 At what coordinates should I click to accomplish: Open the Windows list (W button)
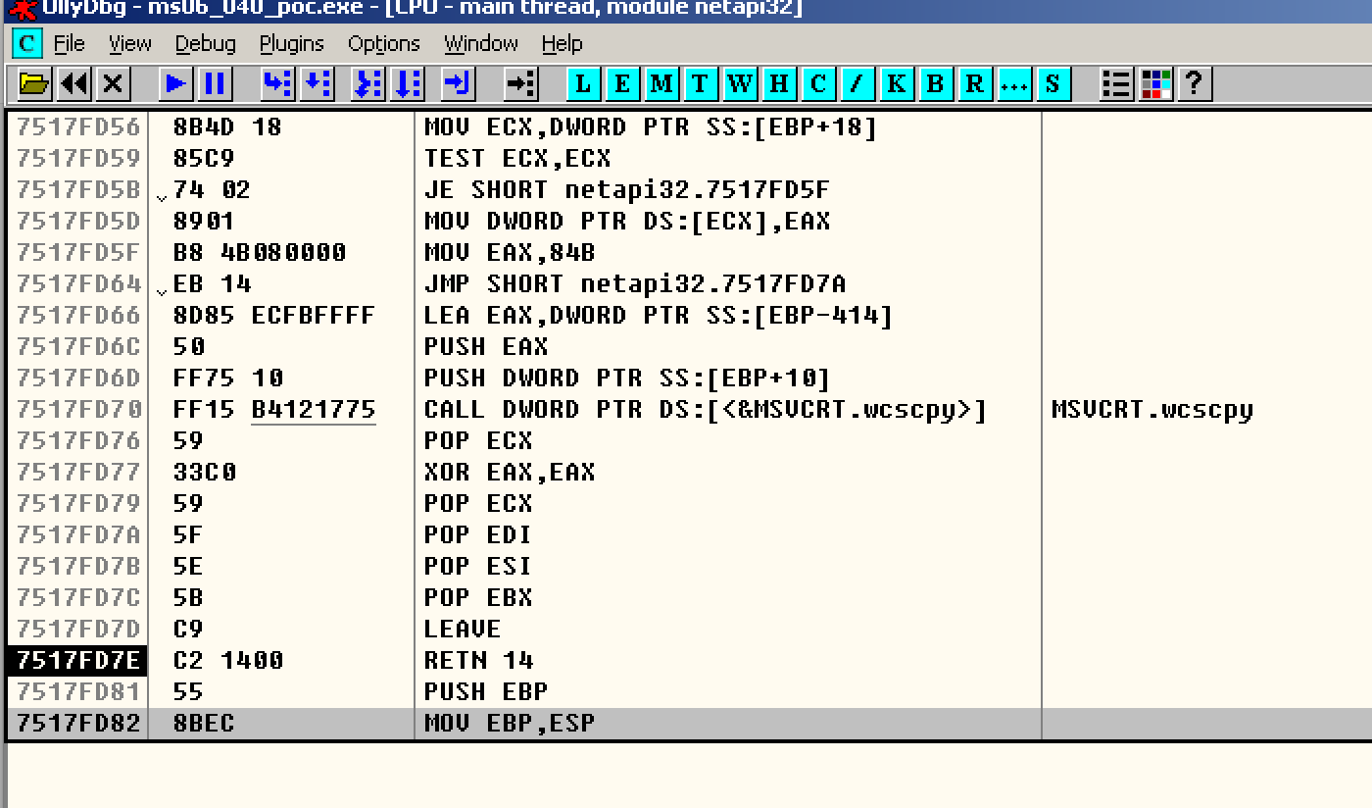740,83
